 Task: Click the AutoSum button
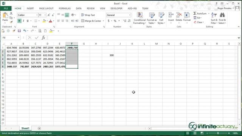pyautogui.click(x=200, y=14)
